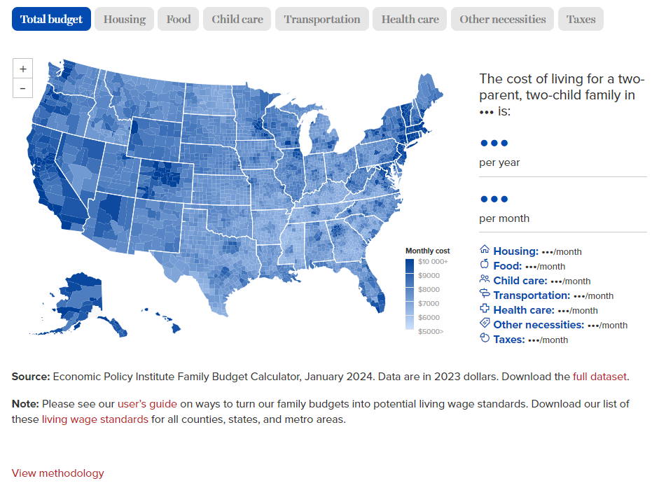The image size is (652, 488).
Task: Click Alaska on the map
Action: (x=74, y=298)
